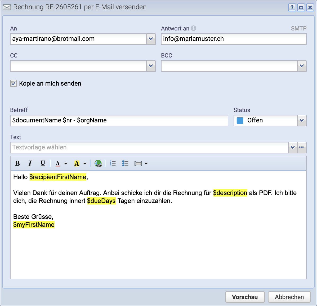Open font color dropdown arrow
This screenshot has height=306, width=317.
click(65, 163)
